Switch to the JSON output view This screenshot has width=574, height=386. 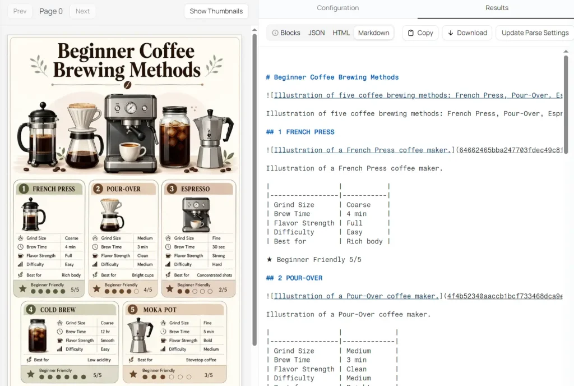pos(316,33)
